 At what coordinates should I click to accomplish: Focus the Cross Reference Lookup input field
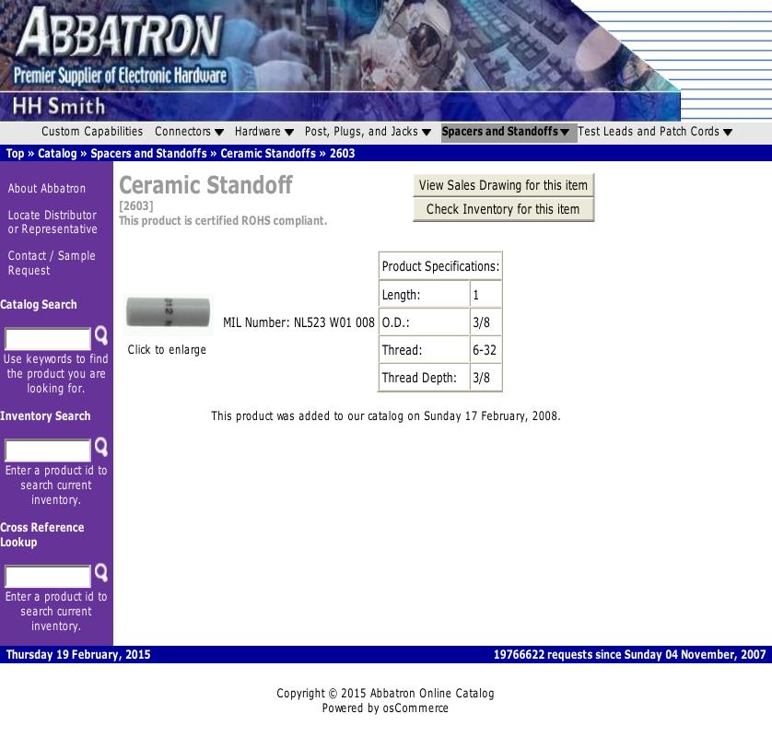(x=48, y=577)
